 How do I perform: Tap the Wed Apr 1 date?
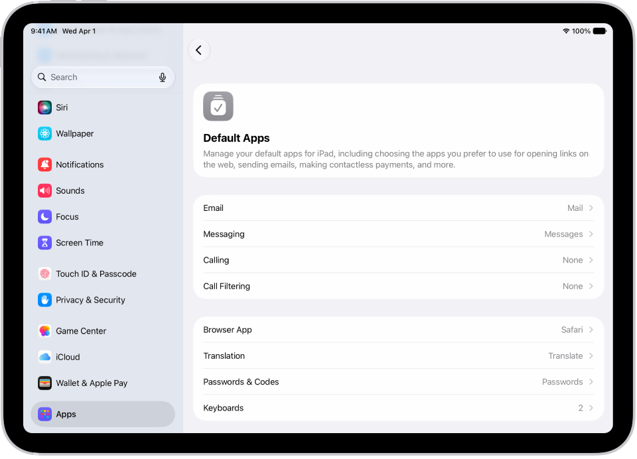pos(79,31)
